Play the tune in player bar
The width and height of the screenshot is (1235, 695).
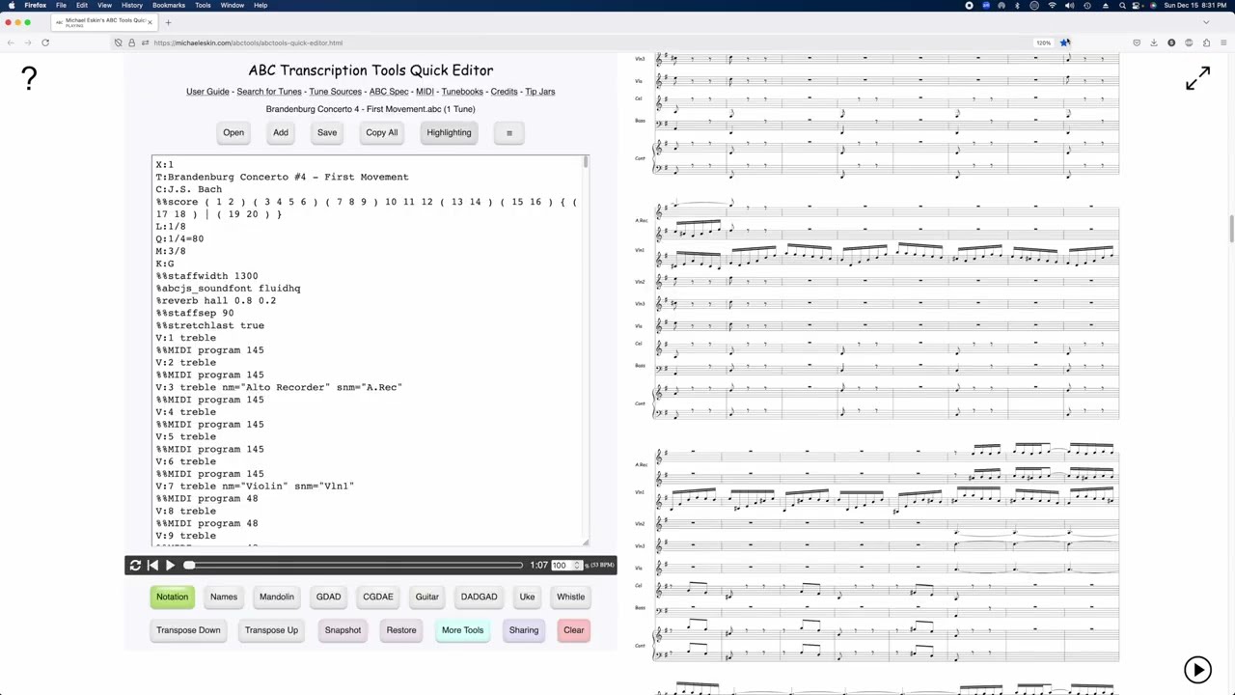170,566
